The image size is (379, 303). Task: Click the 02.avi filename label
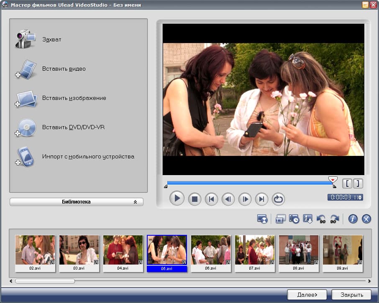[x=35, y=268]
